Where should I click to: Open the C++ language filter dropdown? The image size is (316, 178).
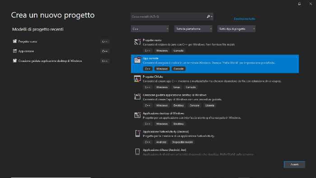click(150, 29)
